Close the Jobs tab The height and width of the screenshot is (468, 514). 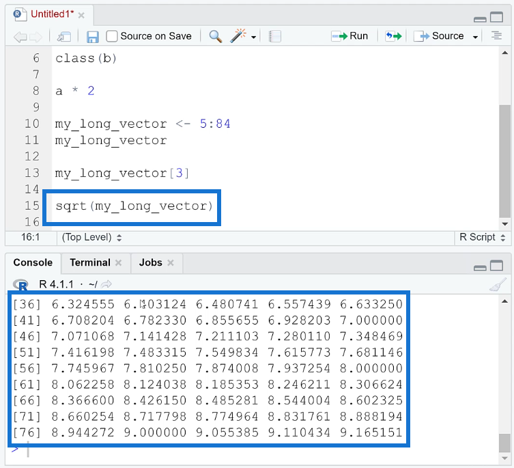[170, 263]
